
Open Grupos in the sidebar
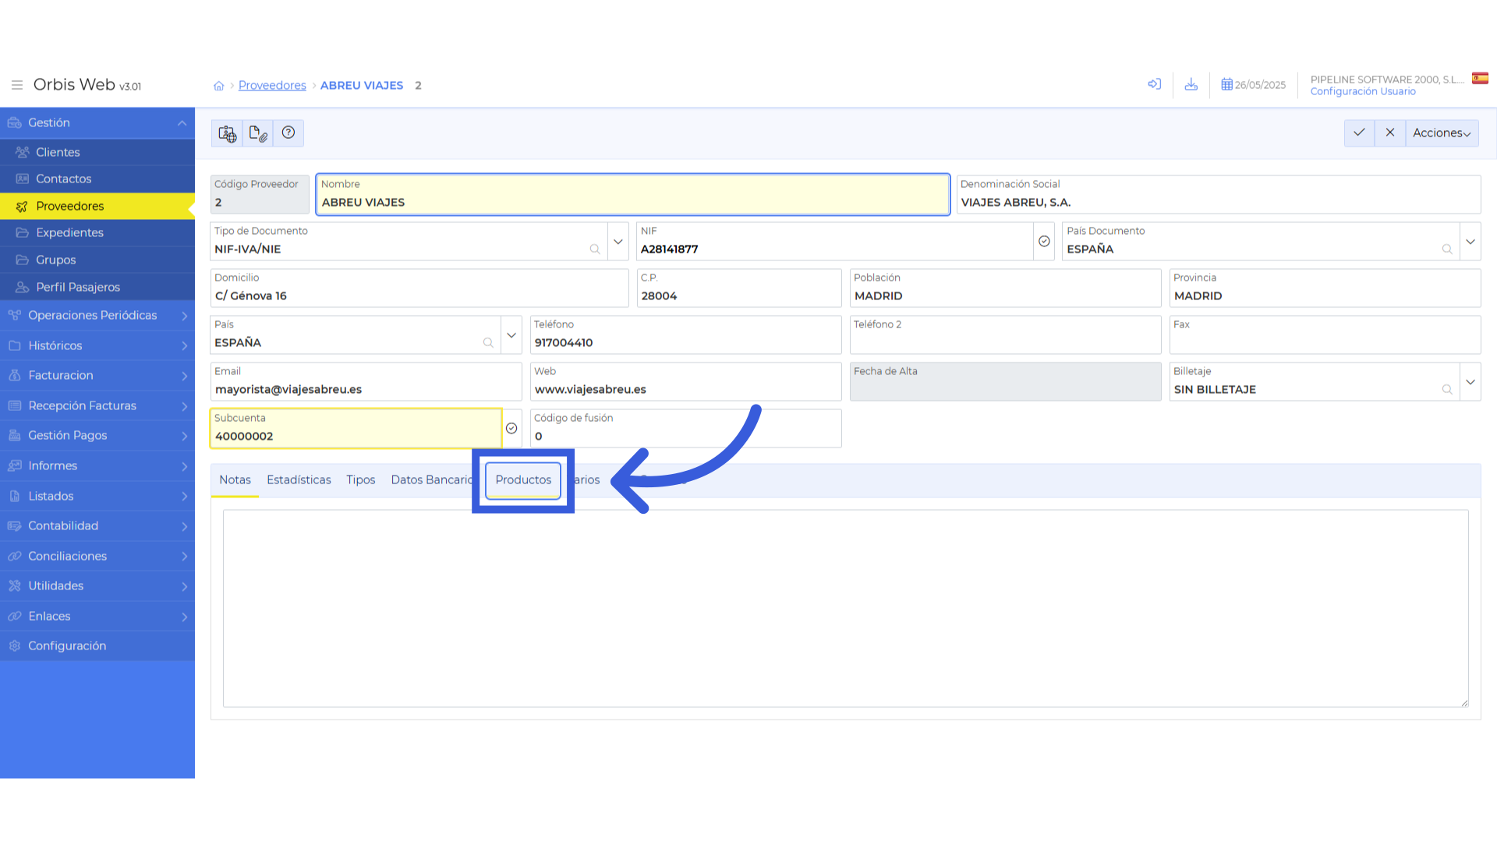pyautogui.click(x=97, y=260)
